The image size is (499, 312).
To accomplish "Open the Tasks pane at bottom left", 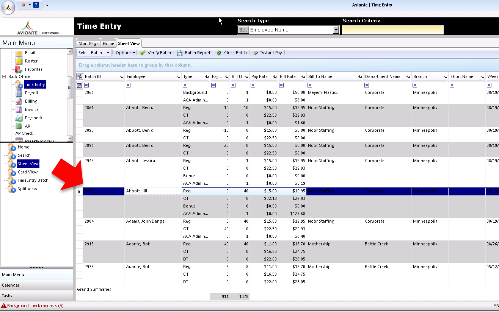I will [36, 296].
